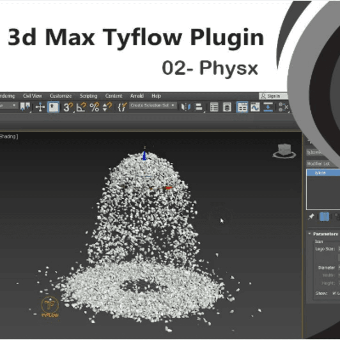The width and height of the screenshot is (340, 340).
Task: Open the Customize menu
Action: tap(60, 96)
